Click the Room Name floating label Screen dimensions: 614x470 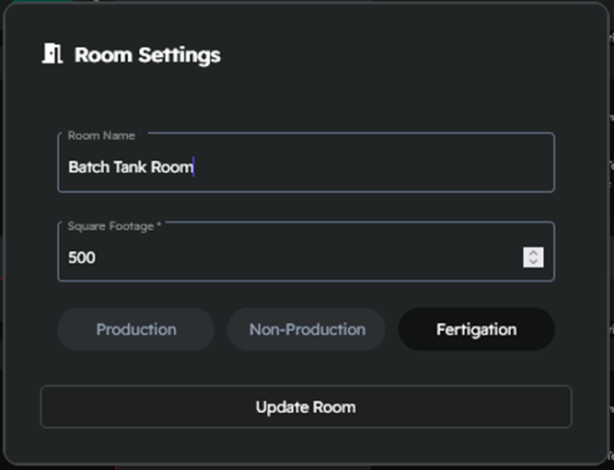pos(101,135)
